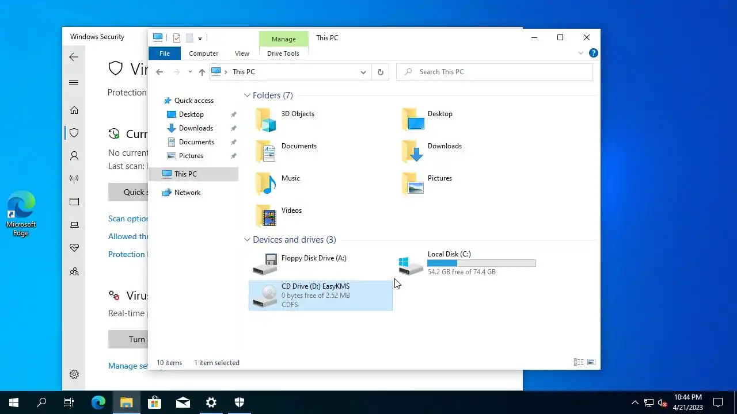Screen dimensions: 737x414
Task: Expand the ribbon chevron
Action: coord(580,53)
